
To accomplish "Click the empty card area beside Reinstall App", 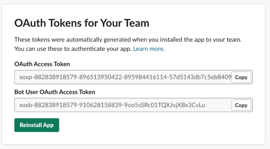I will point(155,125).
